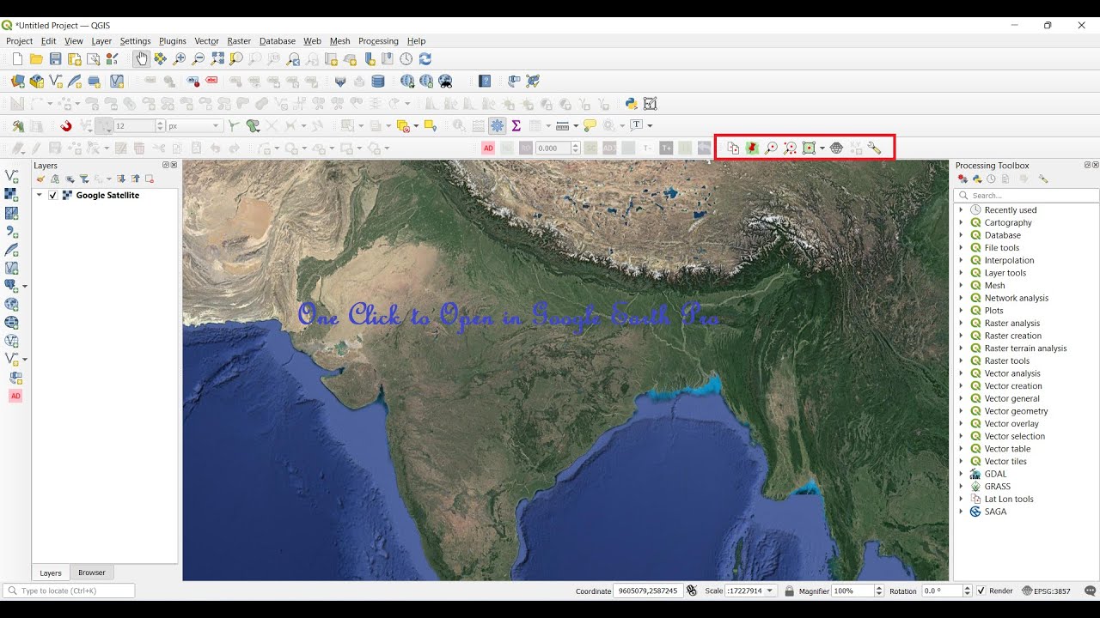Screen dimensions: 1100x618
Task: Open the Plugins menu
Action: [x=172, y=41]
